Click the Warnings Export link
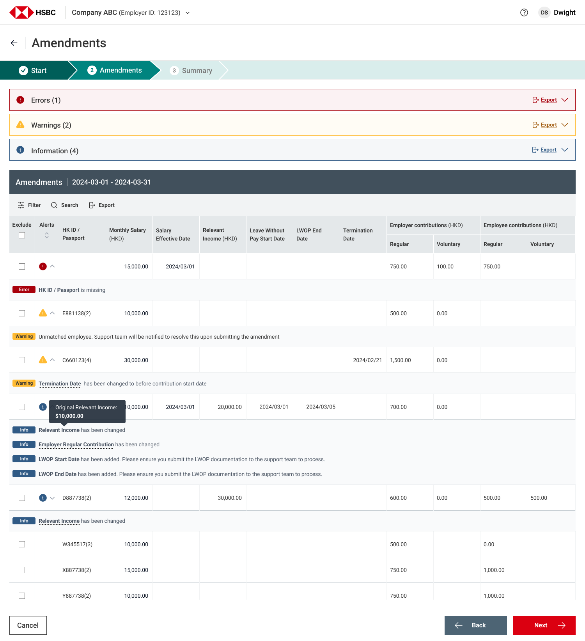 click(x=545, y=125)
